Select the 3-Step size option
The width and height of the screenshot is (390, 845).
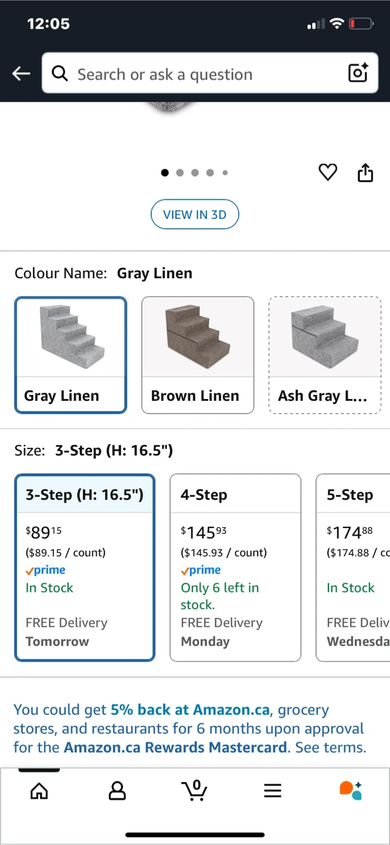point(84,567)
